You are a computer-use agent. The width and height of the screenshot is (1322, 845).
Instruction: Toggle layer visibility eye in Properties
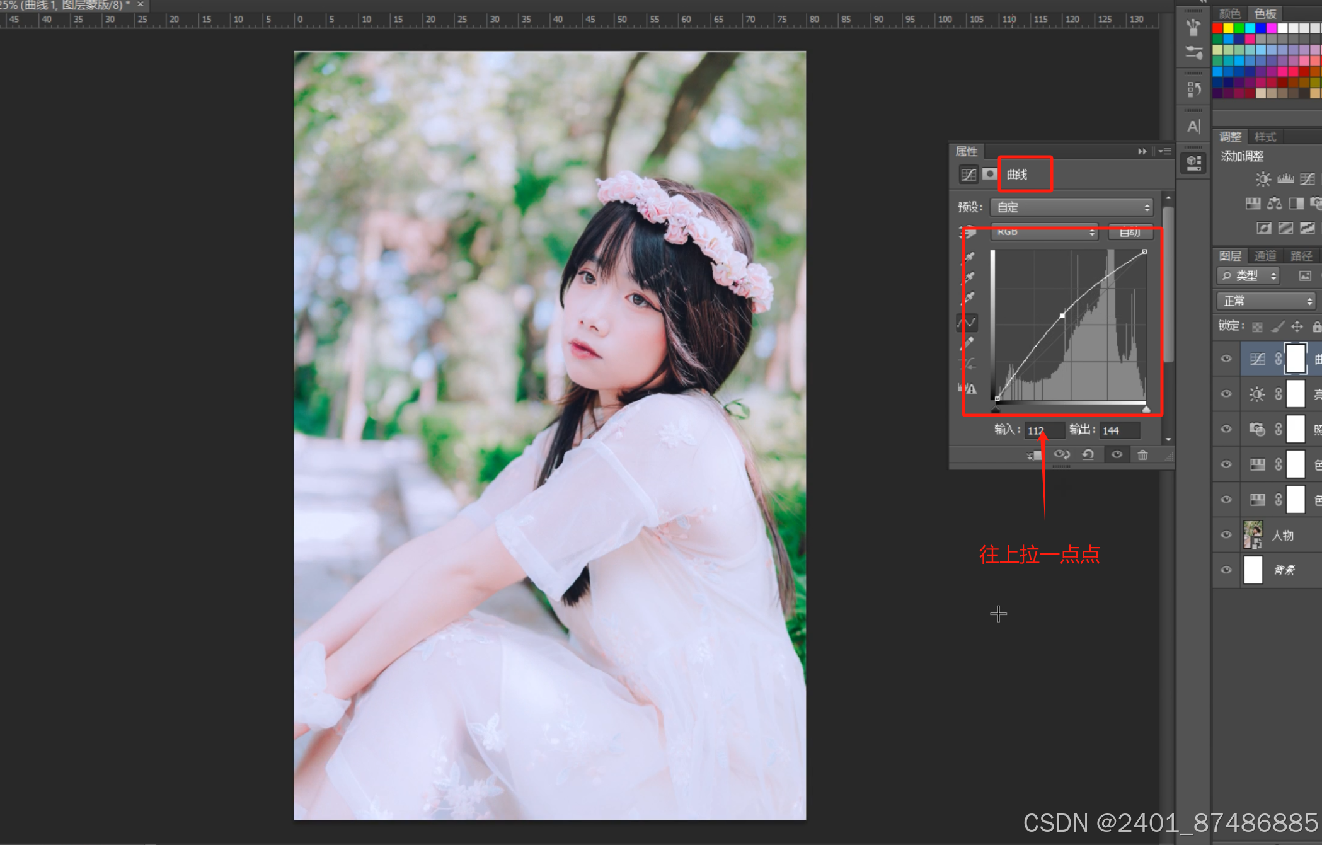point(1116,454)
